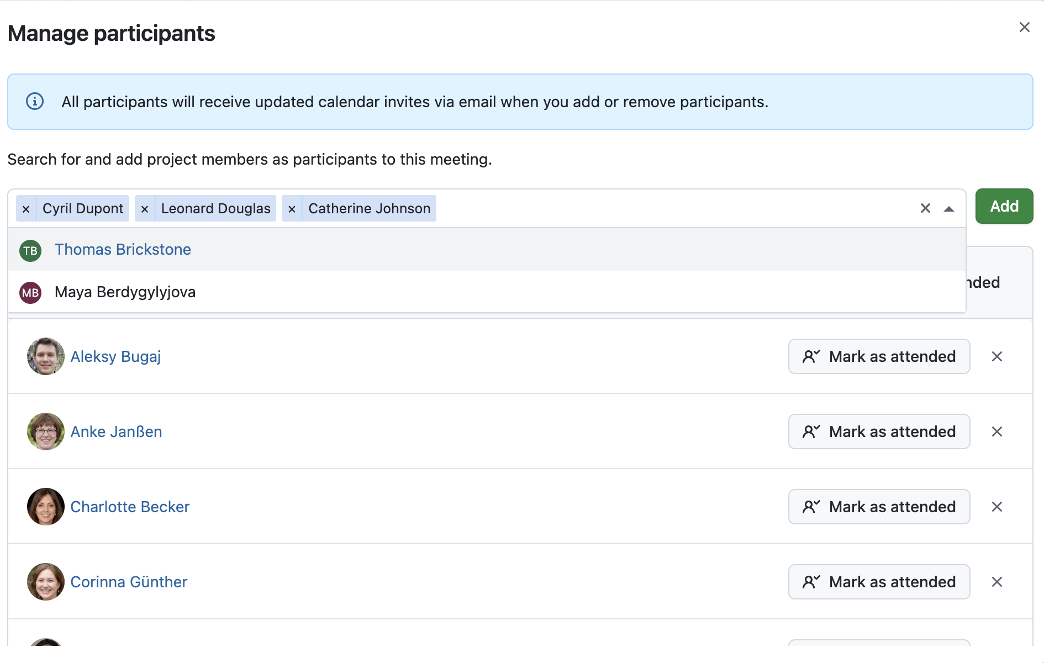The image size is (1044, 663).
Task: Select Maya Berdygylyjova from the suggestions
Action: (124, 292)
